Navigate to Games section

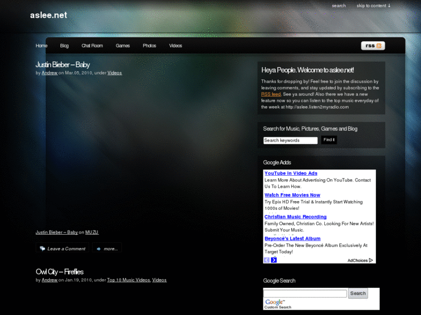tap(123, 46)
